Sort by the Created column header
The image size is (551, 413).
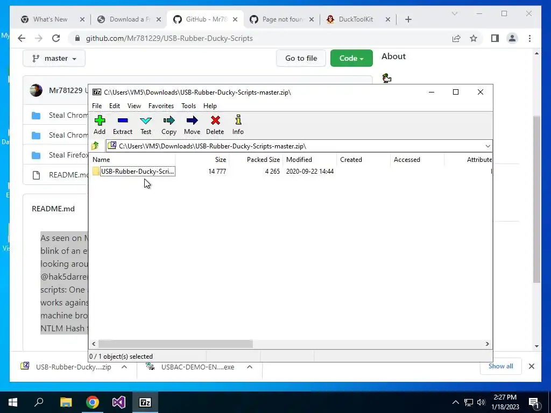(363, 159)
